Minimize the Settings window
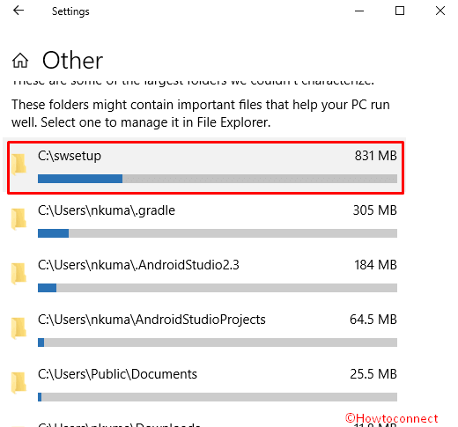This screenshot has width=458, height=427. [359, 11]
